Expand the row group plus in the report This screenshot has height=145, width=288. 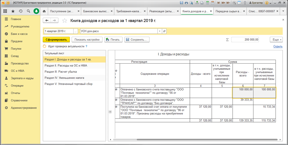[110, 112]
